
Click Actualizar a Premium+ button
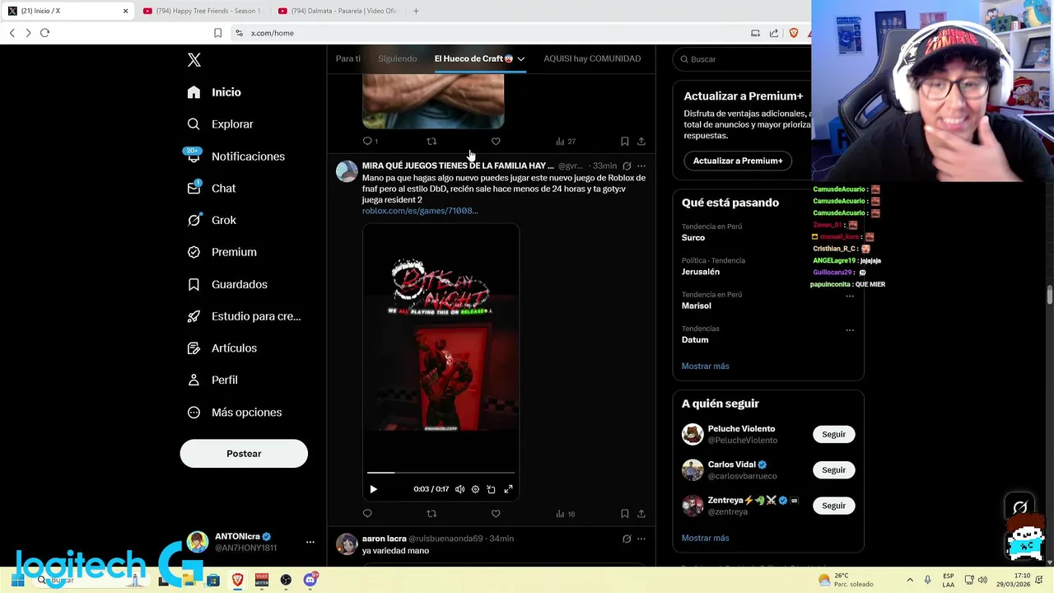click(x=738, y=161)
